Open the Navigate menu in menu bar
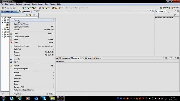This screenshot has width=180, height=101. [x=27, y=4]
